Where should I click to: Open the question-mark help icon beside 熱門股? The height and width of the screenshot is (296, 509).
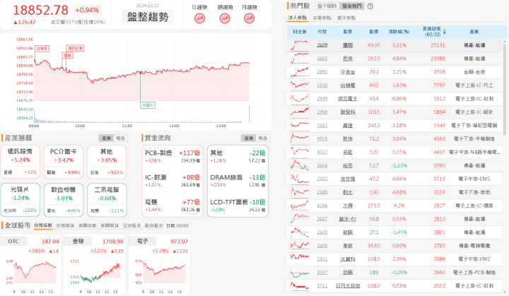coord(370,6)
